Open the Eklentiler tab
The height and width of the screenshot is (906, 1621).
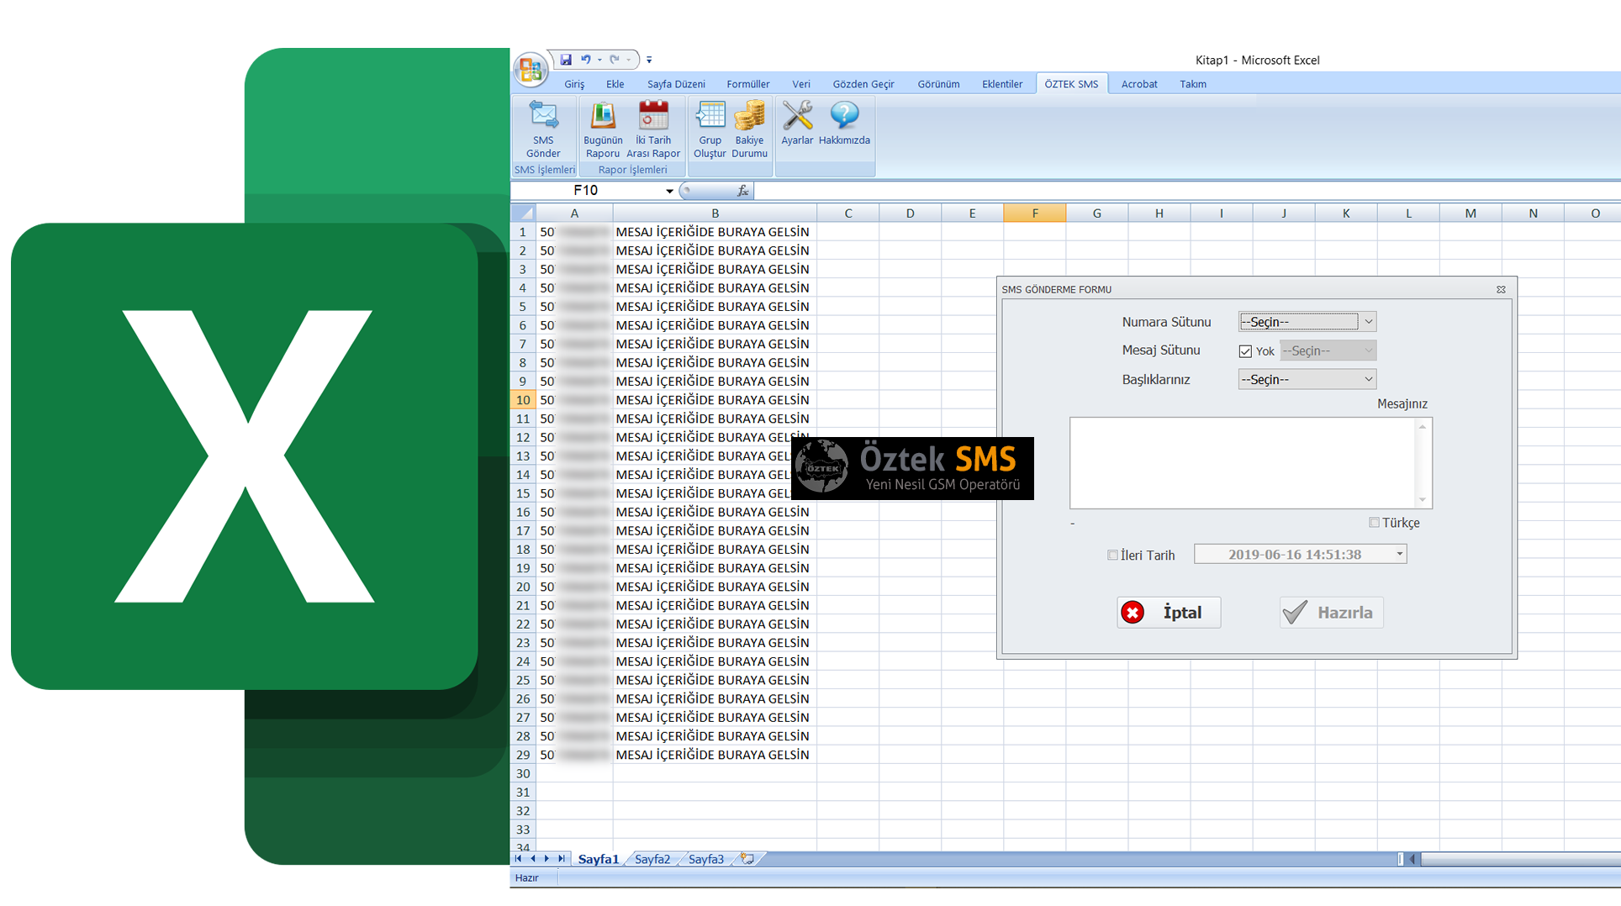(1002, 84)
